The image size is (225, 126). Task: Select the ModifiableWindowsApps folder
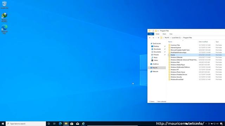click(x=178, y=52)
